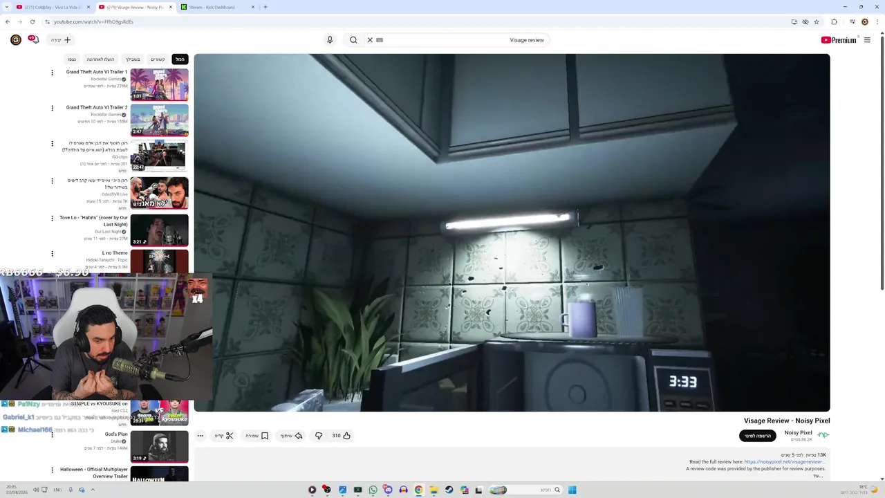The width and height of the screenshot is (885, 498).
Task: Go back with browser back arrow
Action: tap(8, 21)
